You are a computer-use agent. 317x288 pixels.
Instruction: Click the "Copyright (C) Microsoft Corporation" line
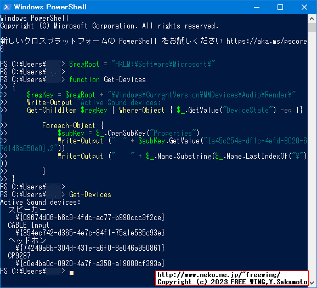pos(109,26)
